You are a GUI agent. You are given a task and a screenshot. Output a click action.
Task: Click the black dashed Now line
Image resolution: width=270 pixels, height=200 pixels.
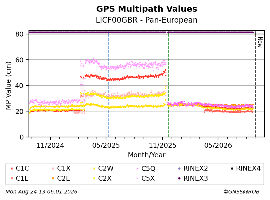pos(255,84)
